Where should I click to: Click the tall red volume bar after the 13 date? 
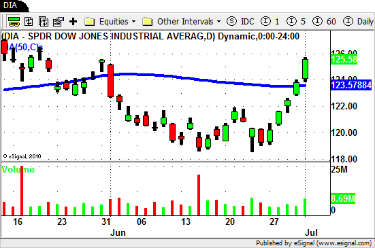click(x=199, y=195)
